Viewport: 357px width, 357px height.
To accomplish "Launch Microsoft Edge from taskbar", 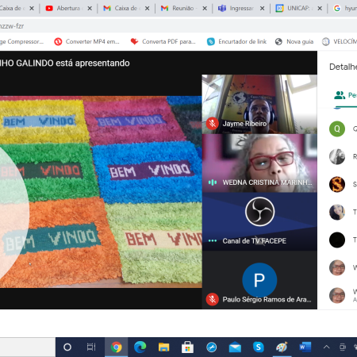I will [140, 347].
